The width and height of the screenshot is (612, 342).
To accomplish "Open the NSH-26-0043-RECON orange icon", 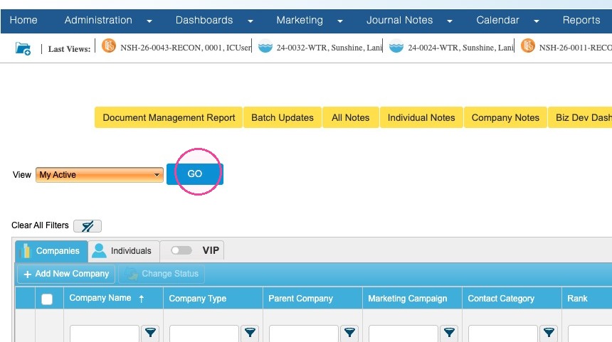I will [109, 46].
